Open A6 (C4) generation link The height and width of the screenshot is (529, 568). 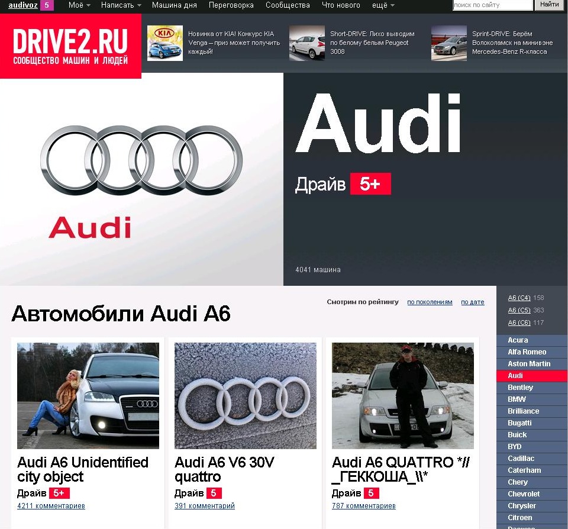519,298
